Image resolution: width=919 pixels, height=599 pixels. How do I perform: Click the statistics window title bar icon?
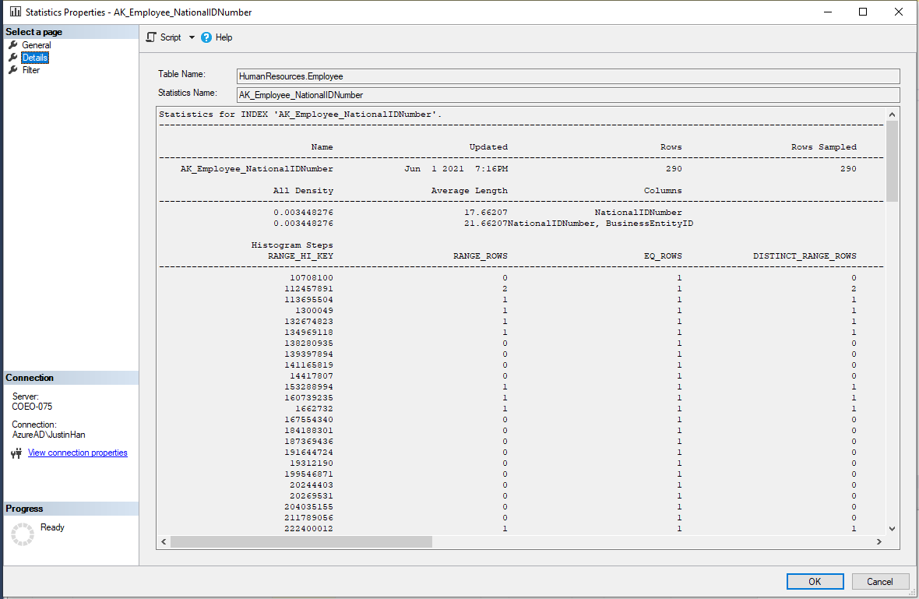(x=16, y=12)
